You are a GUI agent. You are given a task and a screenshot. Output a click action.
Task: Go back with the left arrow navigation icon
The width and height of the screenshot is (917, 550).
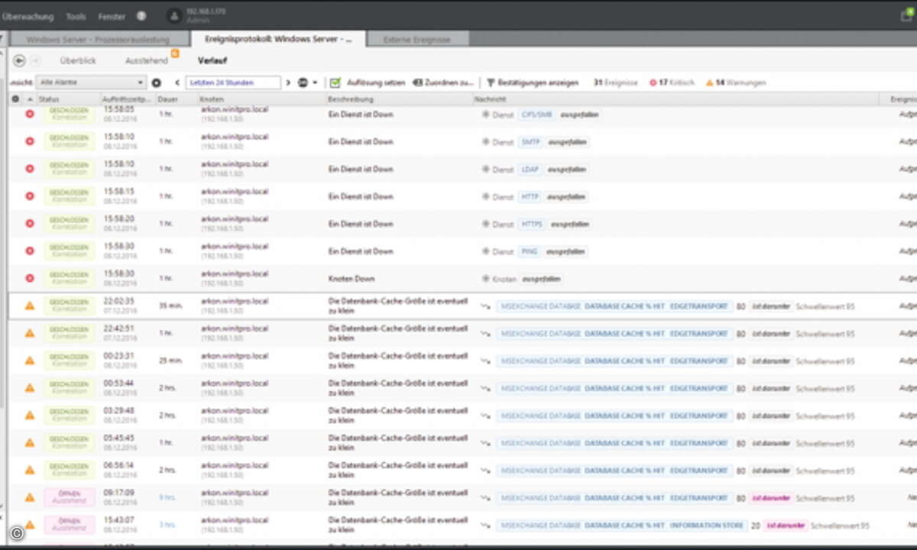tap(19, 60)
